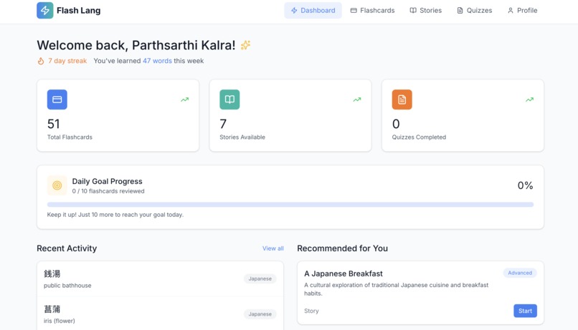Switch to the Stories tab
578x330 pixels.
click(426, 10)
